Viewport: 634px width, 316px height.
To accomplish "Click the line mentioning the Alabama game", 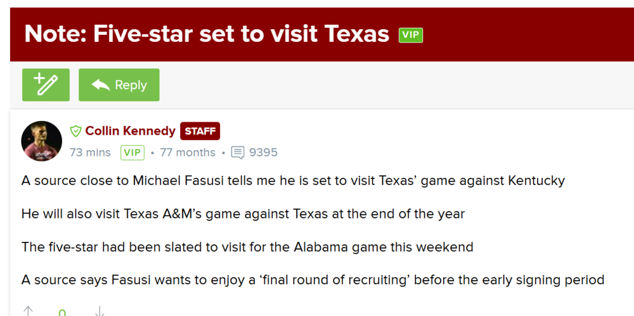I will 247,246.
